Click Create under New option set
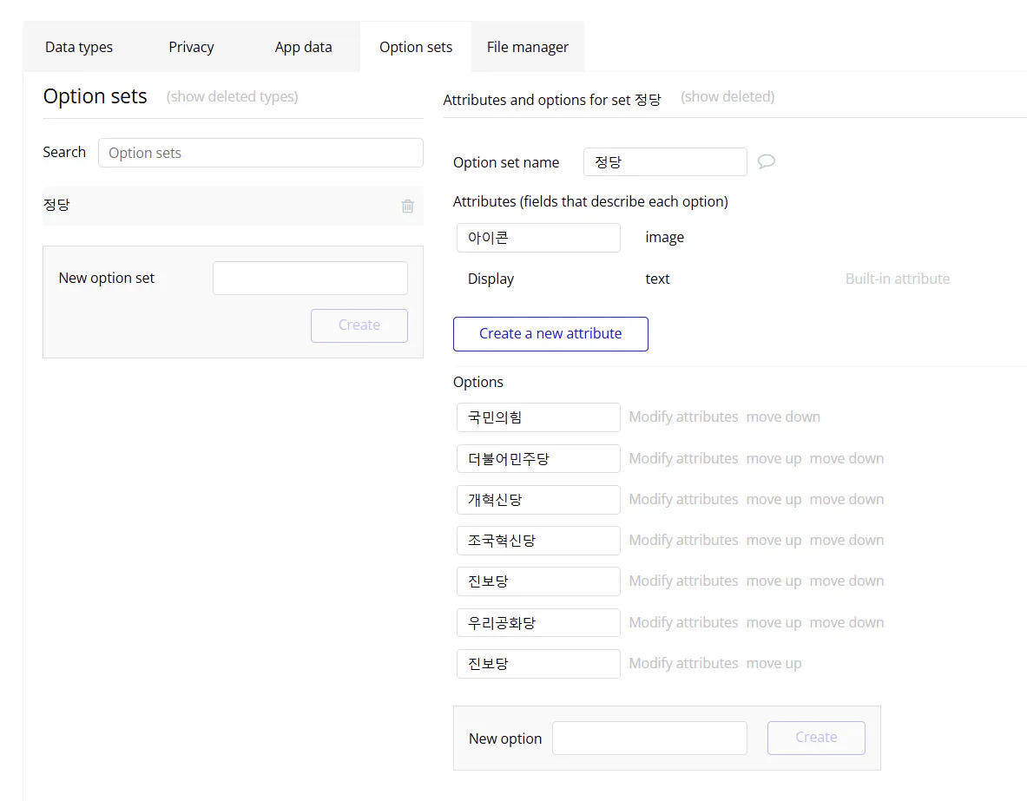The width and height of the screenshot is (1027, 801). pyautogui.click(x=359, y=325)
